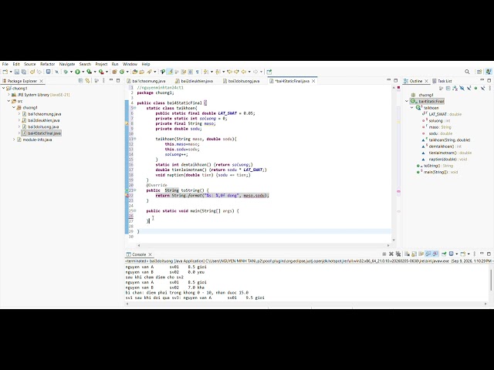Click the New file wizard icon

point(5,72)
